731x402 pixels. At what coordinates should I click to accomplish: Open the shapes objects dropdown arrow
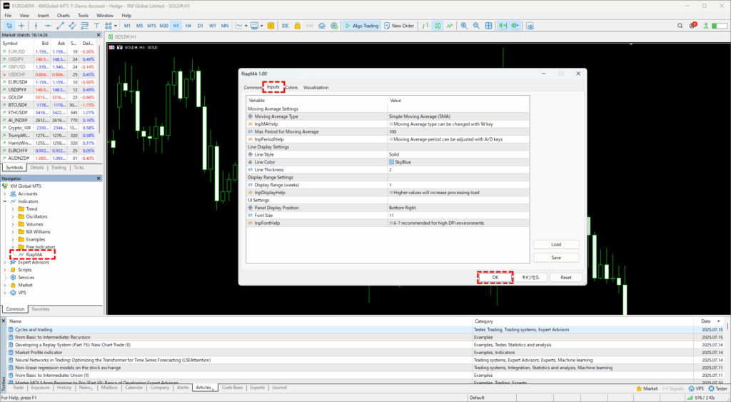(x=115, y=26)
